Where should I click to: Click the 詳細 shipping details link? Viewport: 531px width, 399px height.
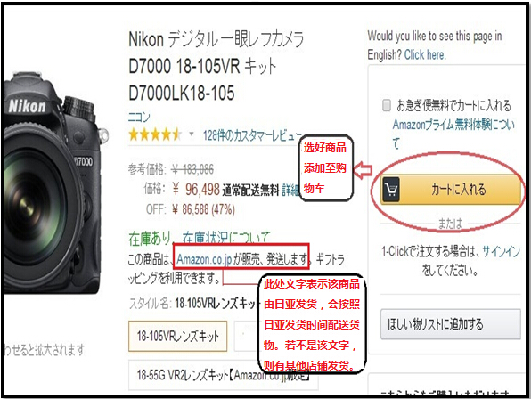(x=290, y=191)
